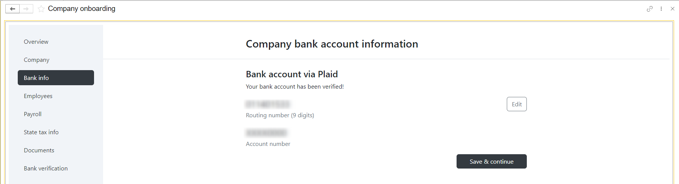Viewport: 679px width, 184px height.
Task: Close the Company onboarding window
Action: click(673, 9)
